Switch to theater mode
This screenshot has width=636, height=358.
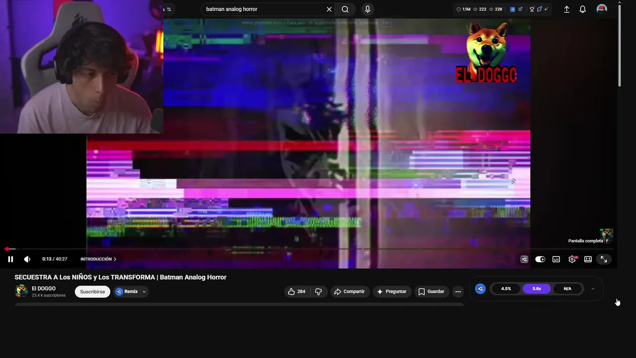(588, 259)
